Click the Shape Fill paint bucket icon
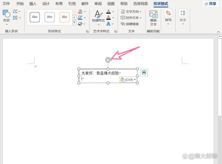 click(x=80, y=11)
